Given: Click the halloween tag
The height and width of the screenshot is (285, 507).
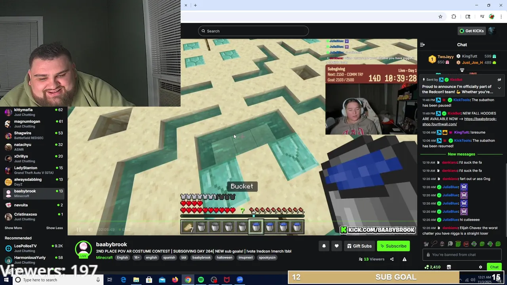Looking at the screenshot, I should (224, 258).
